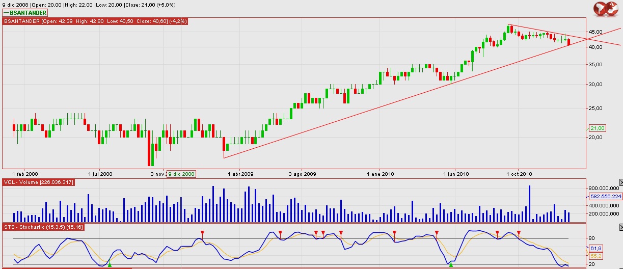The width and height of the screenshot is (623, 269).
Task: Click the 1 abr 2009 date label
Action: (x=240, y=174)
